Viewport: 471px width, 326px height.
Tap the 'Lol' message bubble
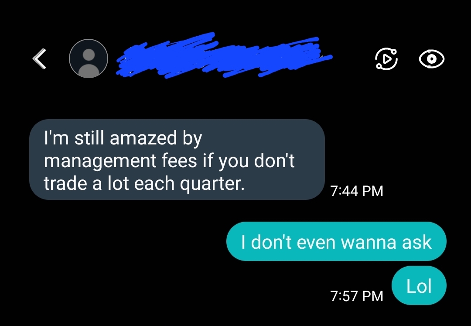tap(419, 285)
